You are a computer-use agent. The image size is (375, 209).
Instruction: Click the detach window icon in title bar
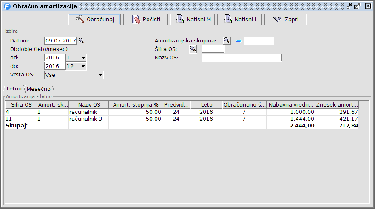349,6
